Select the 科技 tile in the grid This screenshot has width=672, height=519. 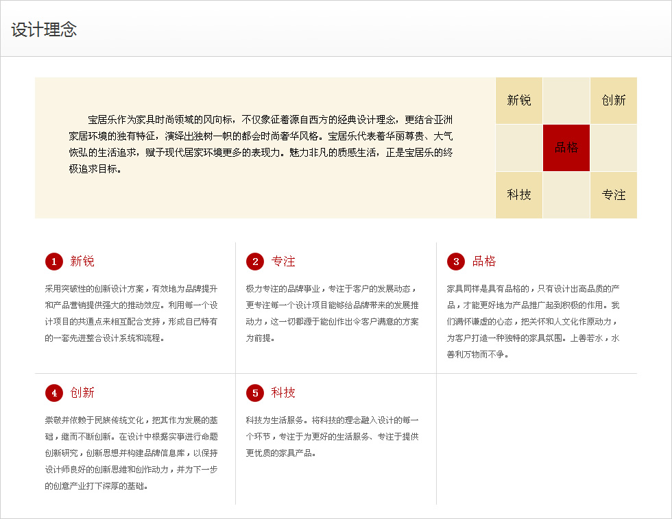click(519, 195)
